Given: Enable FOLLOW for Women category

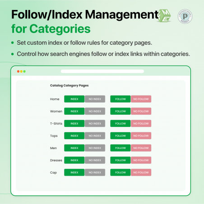Looking at the screenshot, I should click(x=121, y=111).
